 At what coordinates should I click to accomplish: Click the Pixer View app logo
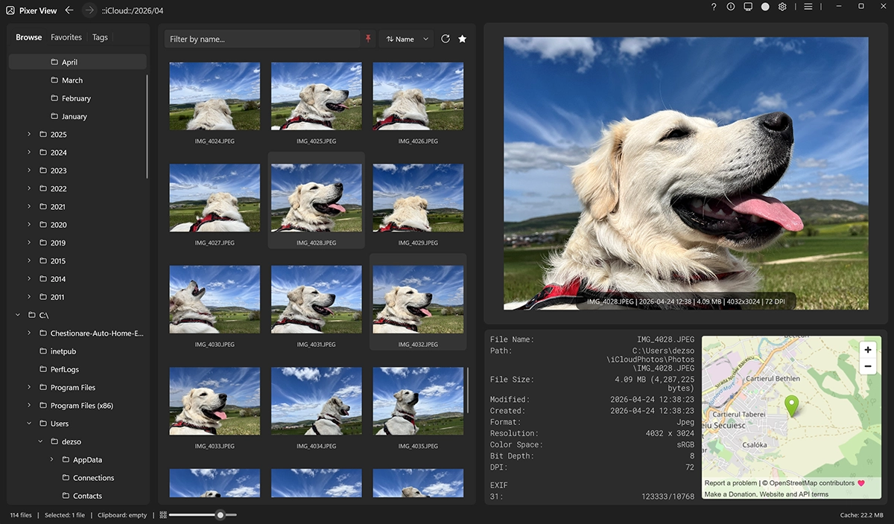[10, 10]
